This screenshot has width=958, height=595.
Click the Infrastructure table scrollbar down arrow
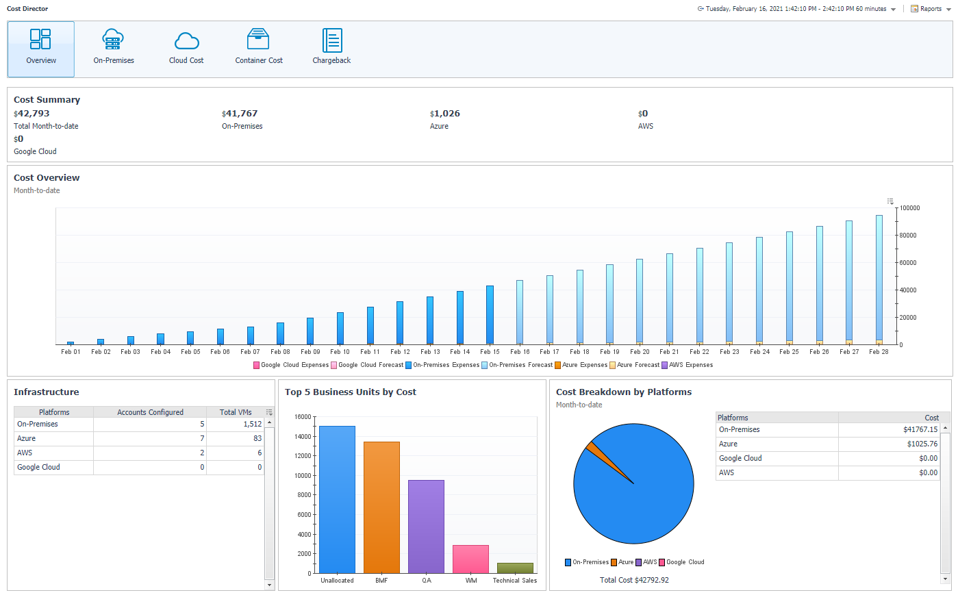pos(269,585)
